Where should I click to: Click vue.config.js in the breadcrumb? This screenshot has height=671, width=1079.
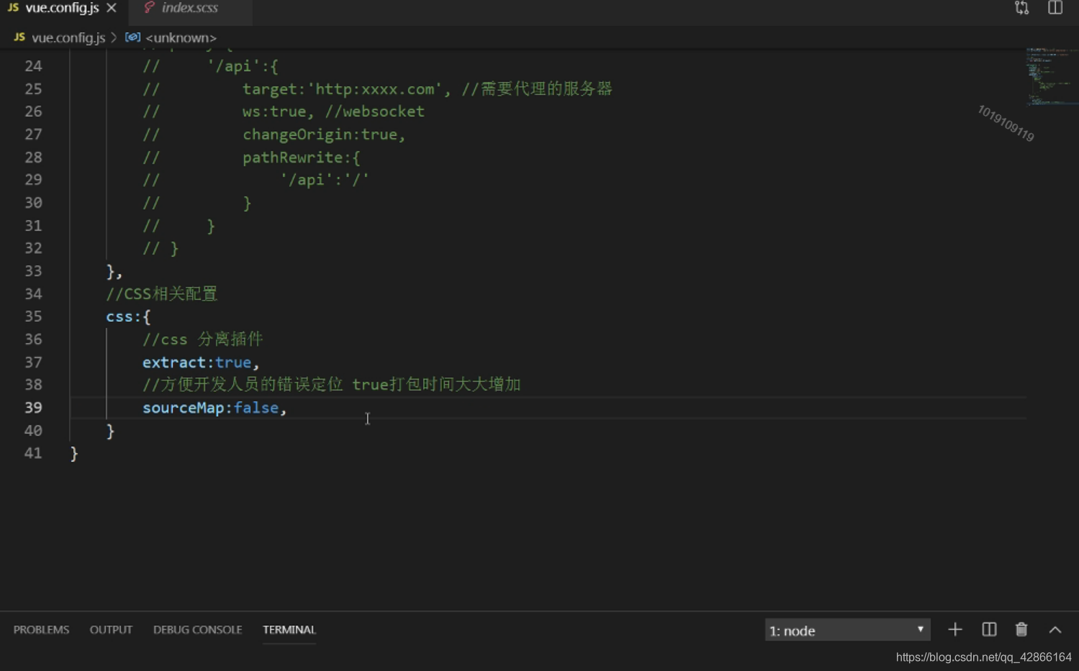68,37
